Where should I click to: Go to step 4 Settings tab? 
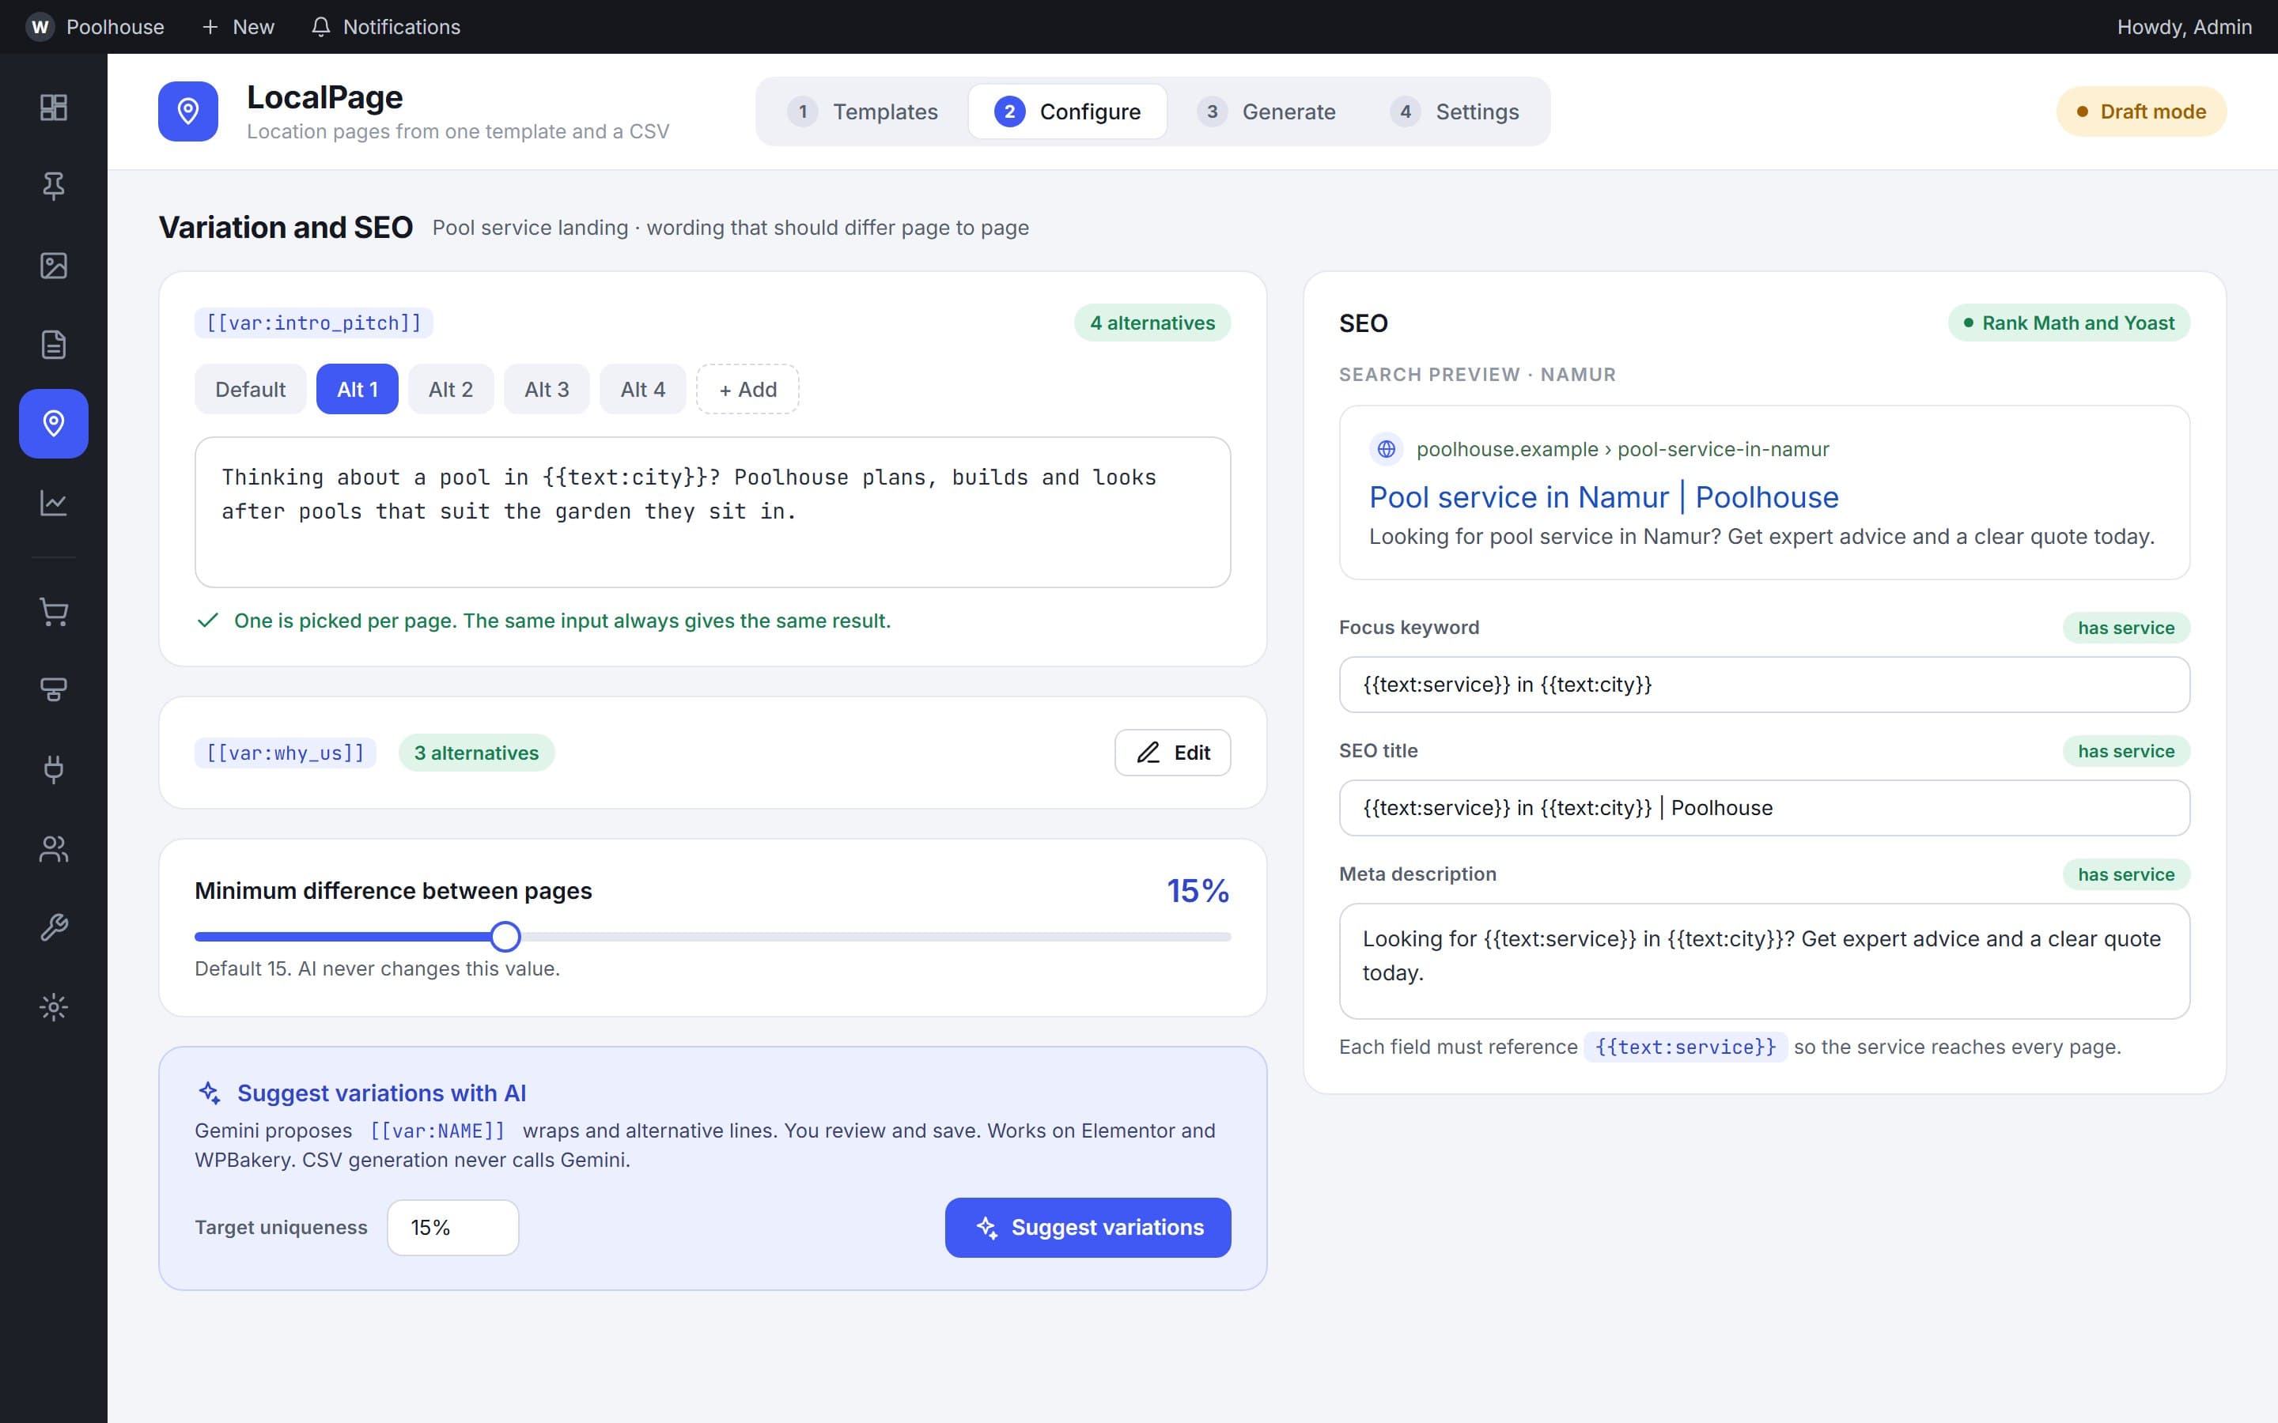coord(1455,111)
